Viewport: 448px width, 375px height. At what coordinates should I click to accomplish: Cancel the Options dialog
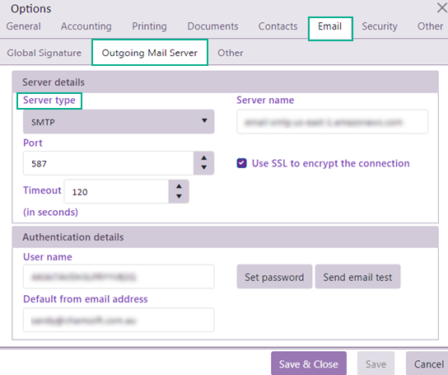pyautogui.click(x=427, y=363)
